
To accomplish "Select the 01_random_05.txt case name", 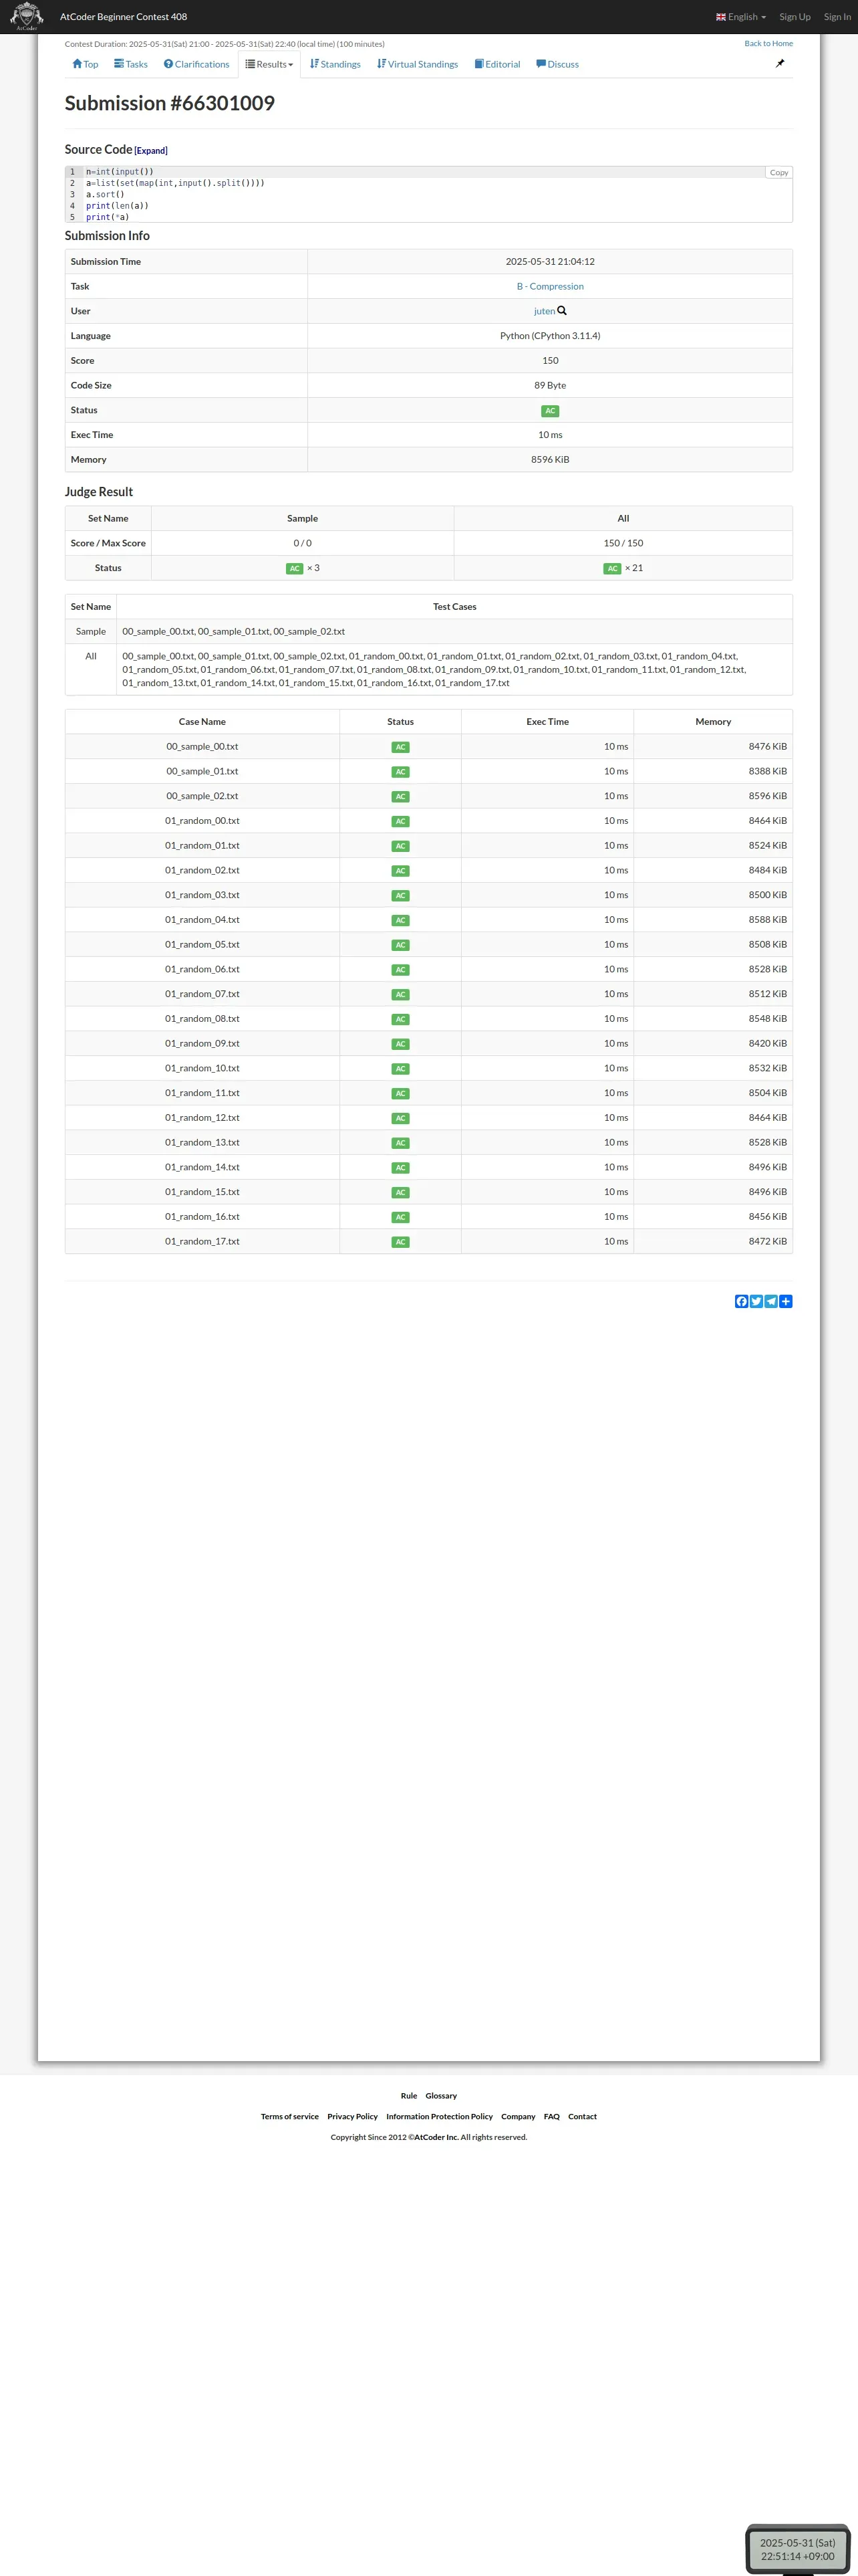I will 202,945.
